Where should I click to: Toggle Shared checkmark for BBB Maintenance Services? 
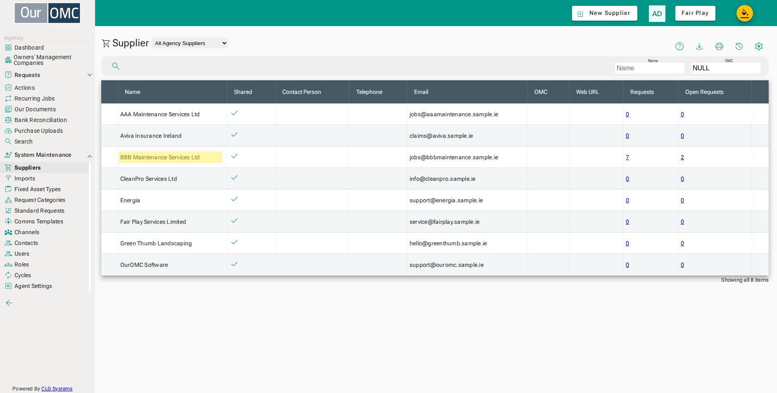[x=234, y=156]
